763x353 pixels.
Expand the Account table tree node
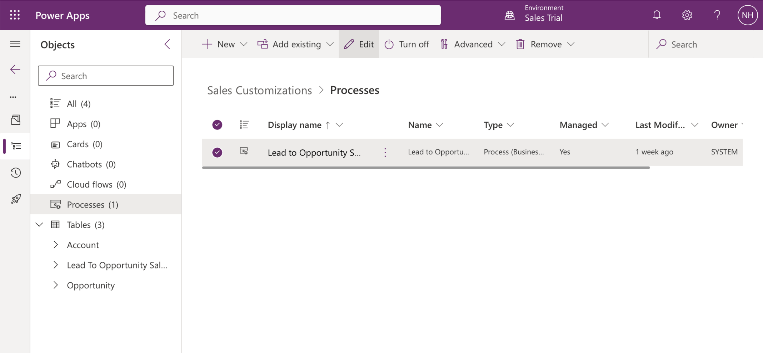[56, 245]
